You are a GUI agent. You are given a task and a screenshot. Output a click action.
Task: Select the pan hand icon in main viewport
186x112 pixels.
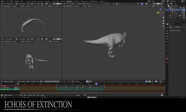(163, 21)
